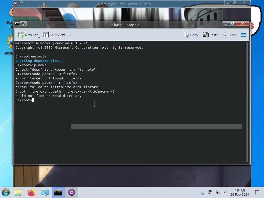The image size is (264, 198).
Task: Expand hidden system tray icons
Action: coord(225,192)
